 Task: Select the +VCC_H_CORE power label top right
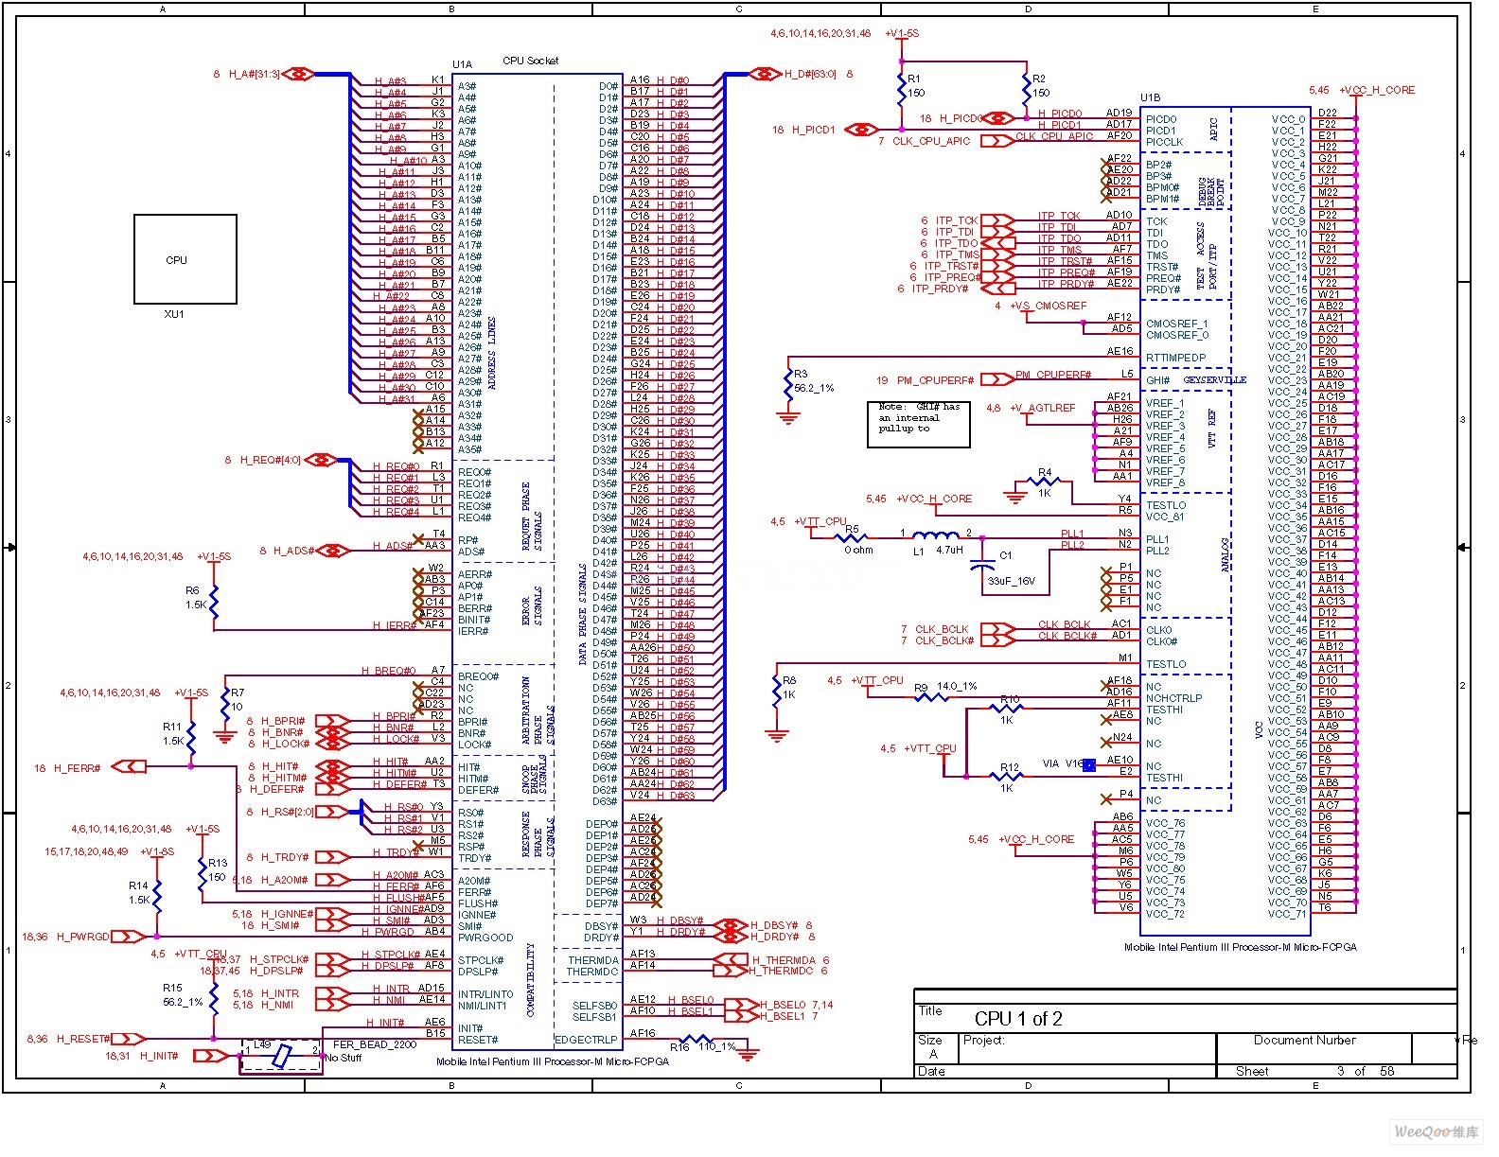pos(1377,90)
